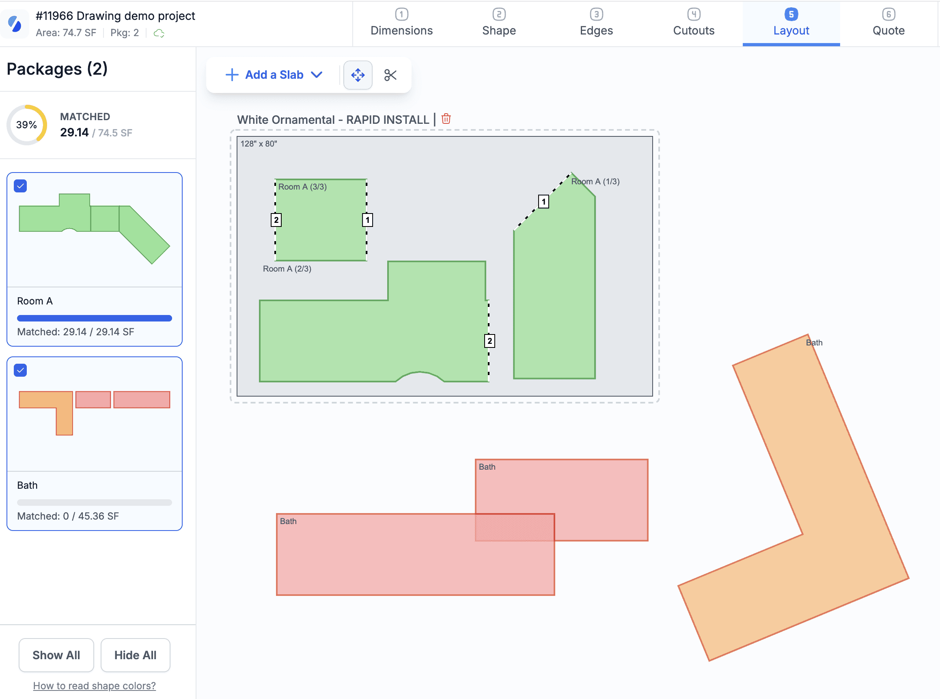Screen dimensions: 940x699
Task: Open the Quote tab
Action: pos(888,23)
